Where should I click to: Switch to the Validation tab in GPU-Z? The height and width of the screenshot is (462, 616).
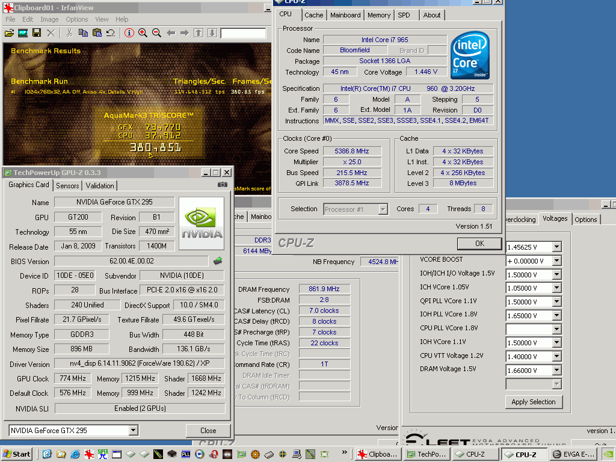[100, 185]
